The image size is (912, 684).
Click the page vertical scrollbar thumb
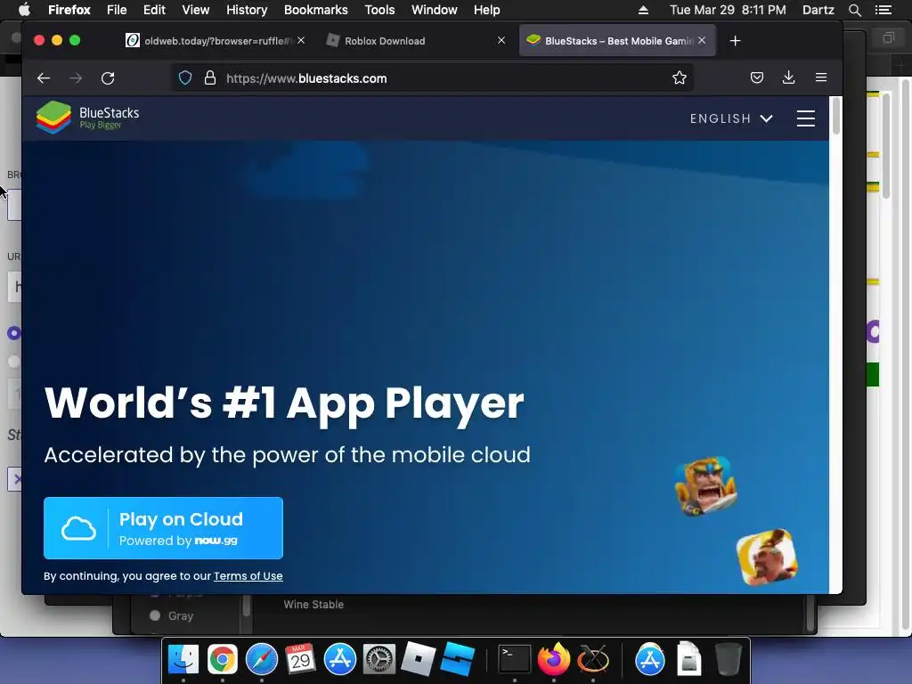pyautogui.click(x=835, y=117)
